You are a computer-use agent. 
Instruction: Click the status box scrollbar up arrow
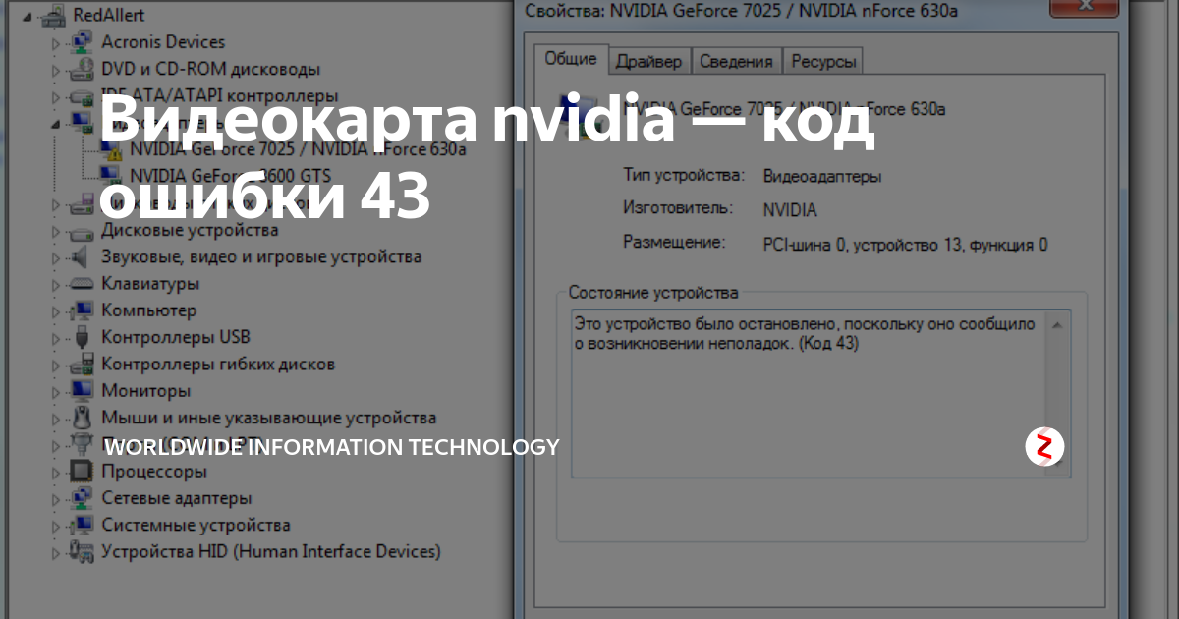point(1058,323)
